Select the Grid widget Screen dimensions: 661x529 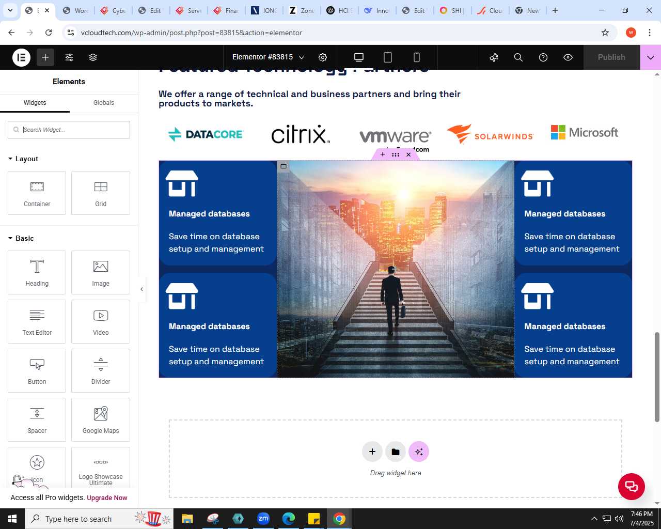pyautogui.click(x=101, y=193)
